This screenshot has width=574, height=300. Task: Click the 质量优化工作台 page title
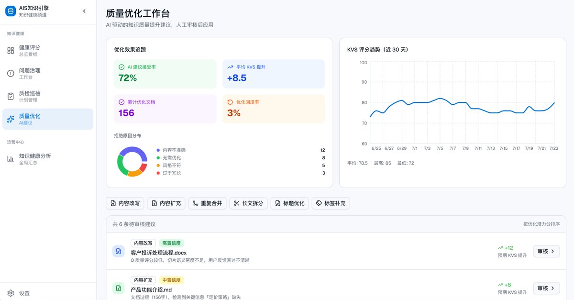pyautogui.click(x=138, y=14)
